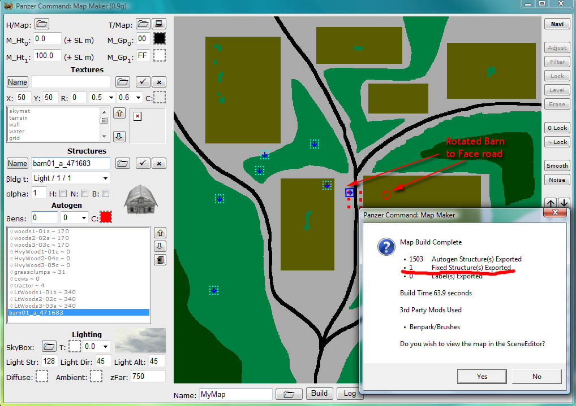The height and width of the screenshot is (406, 576).
Task: Click the Log button
Action: [x=349, y=394]
